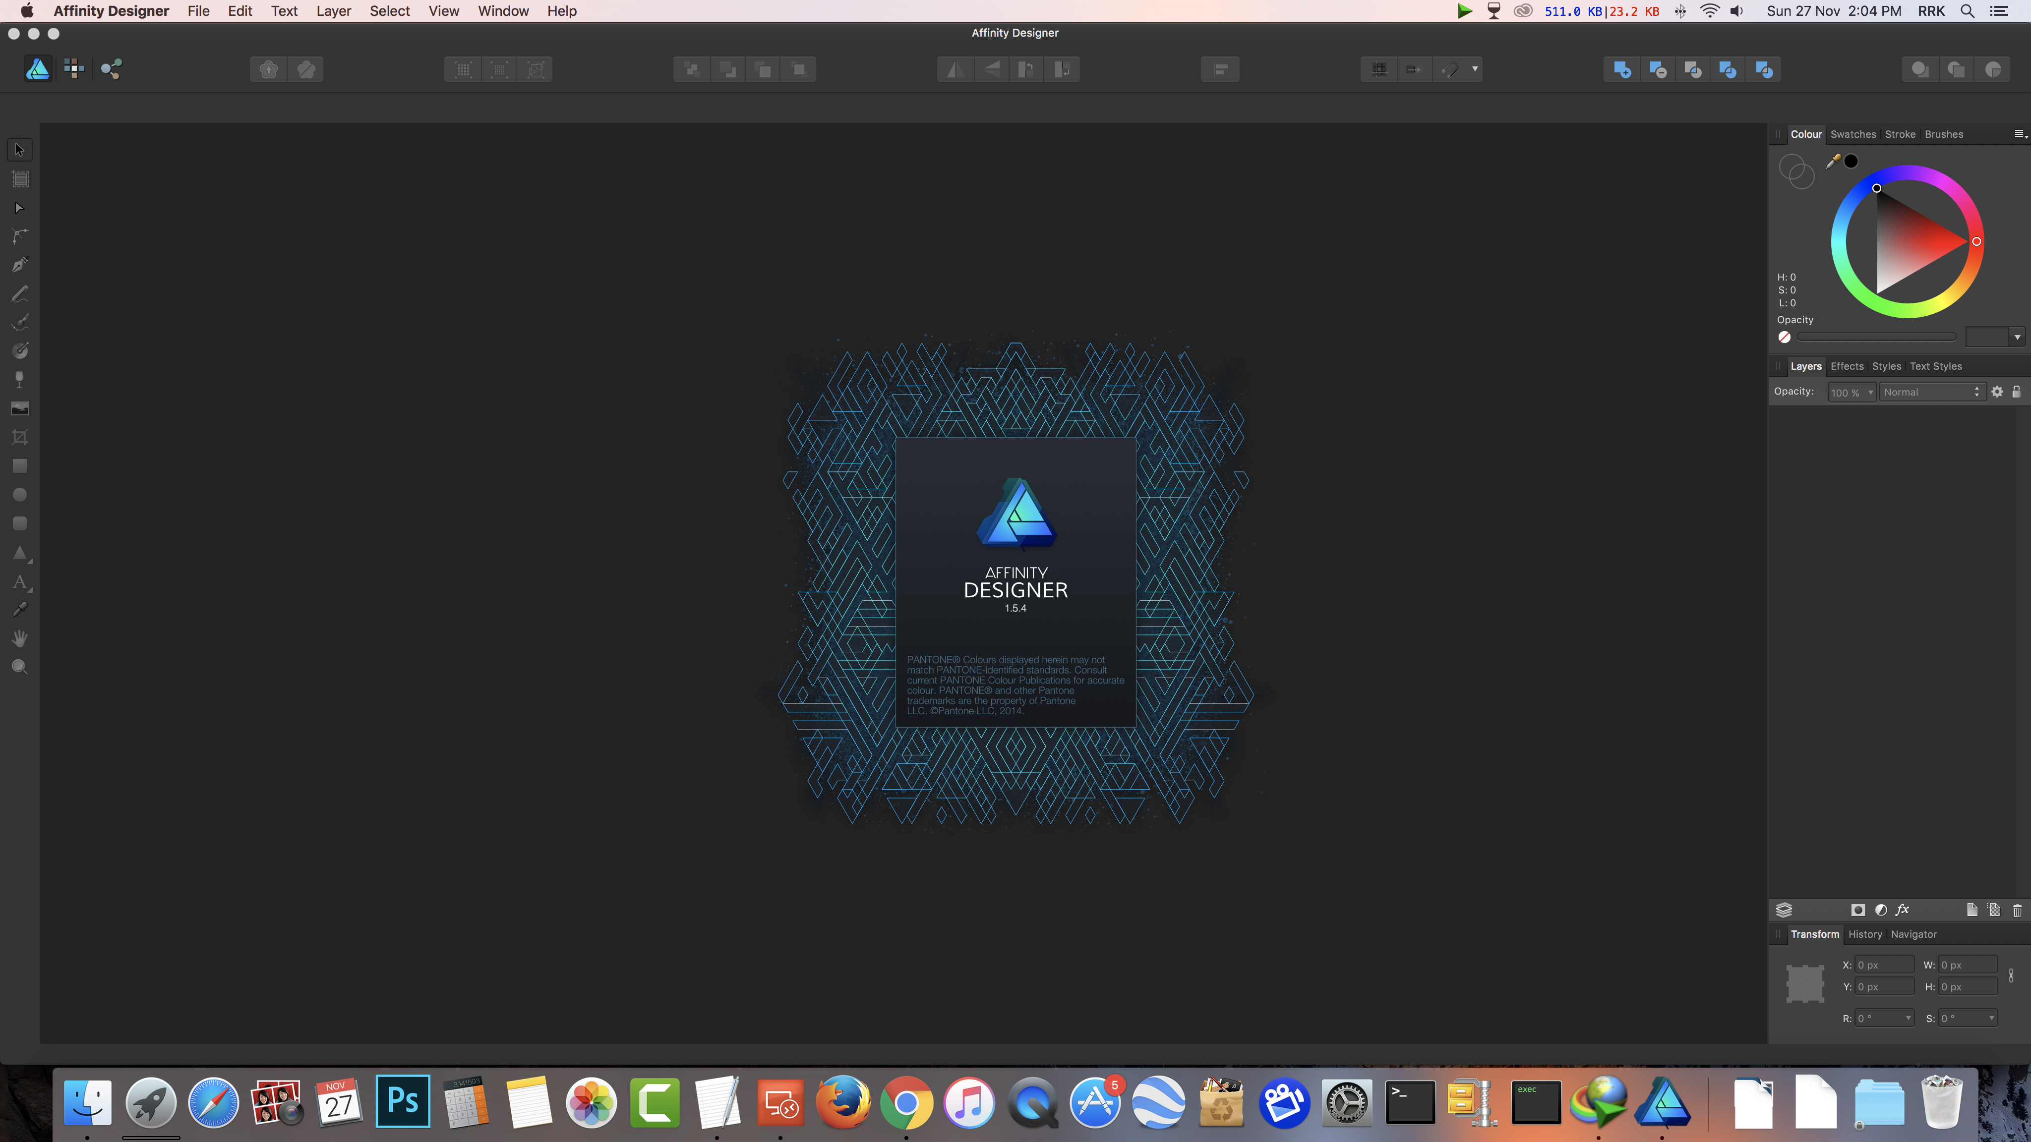Select the Pen tool
2031x1142 pixels.
[x=20, y=264]
